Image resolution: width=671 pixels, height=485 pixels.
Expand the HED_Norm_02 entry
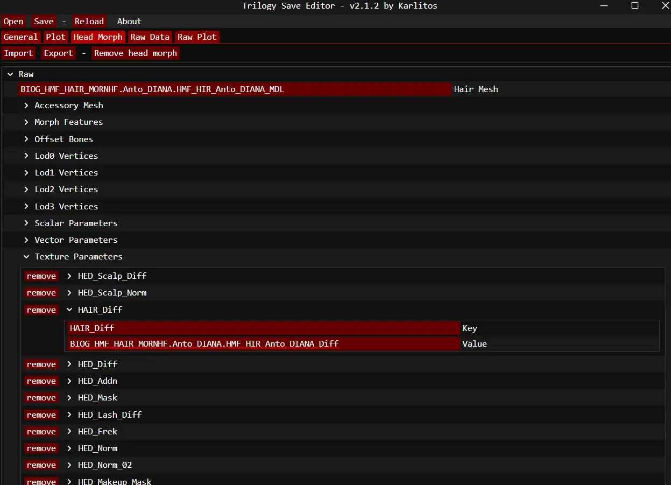[x=69, y=465]
